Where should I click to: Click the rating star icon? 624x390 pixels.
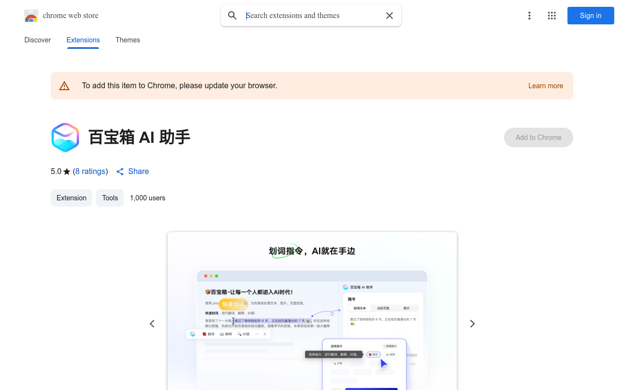point(67,172)
